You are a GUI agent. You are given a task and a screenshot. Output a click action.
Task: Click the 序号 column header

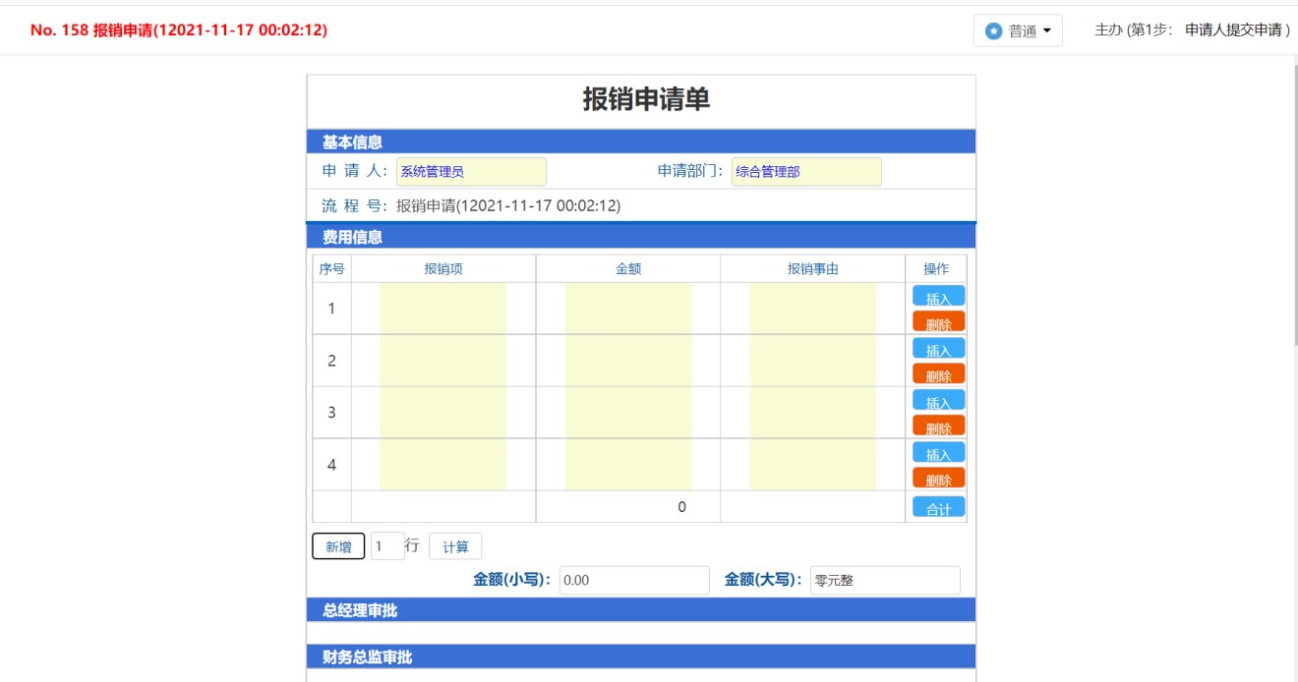click(x=331, y=269)
